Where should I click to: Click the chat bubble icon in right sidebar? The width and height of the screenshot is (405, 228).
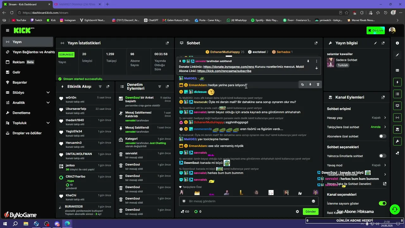(397, 105)
